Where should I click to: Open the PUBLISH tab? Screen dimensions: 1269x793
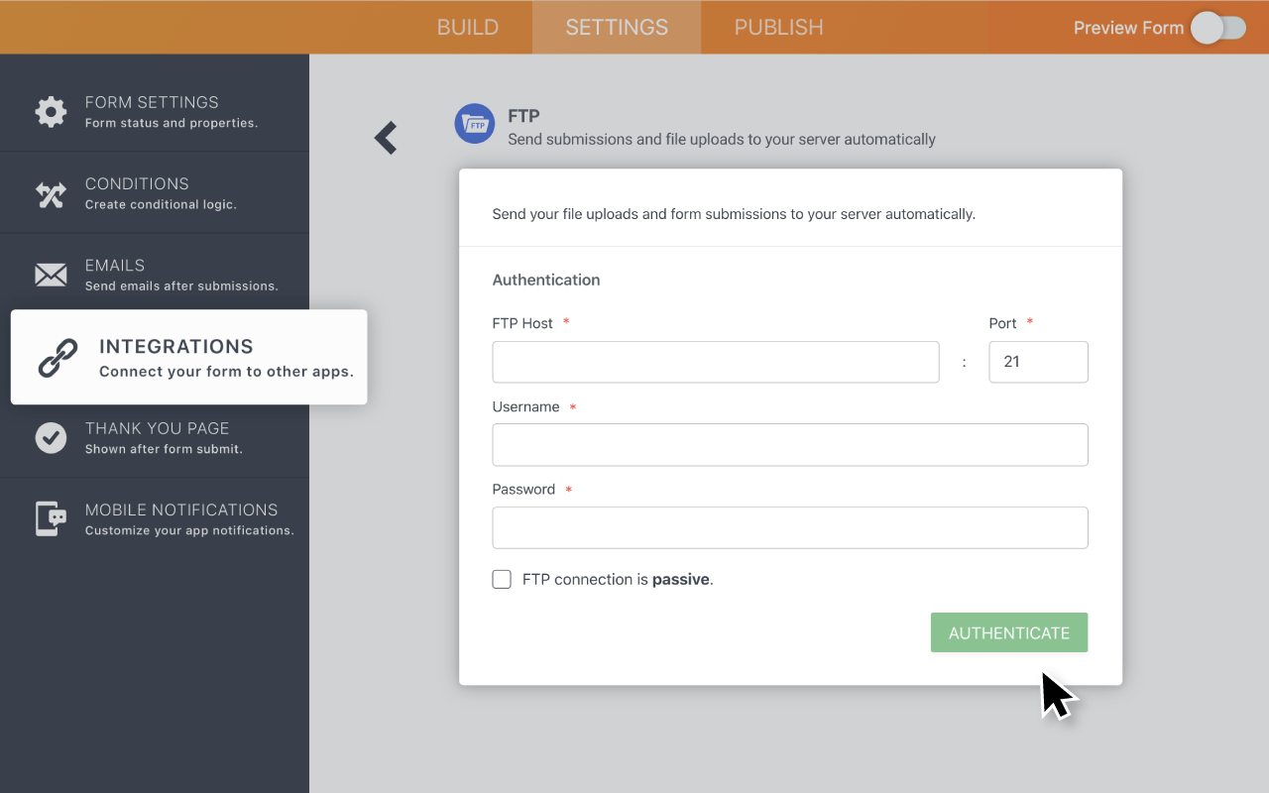[x=778, y=28]
